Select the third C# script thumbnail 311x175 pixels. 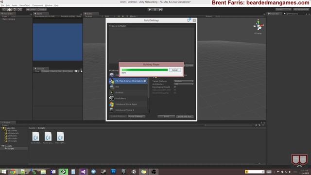point(60,137)
